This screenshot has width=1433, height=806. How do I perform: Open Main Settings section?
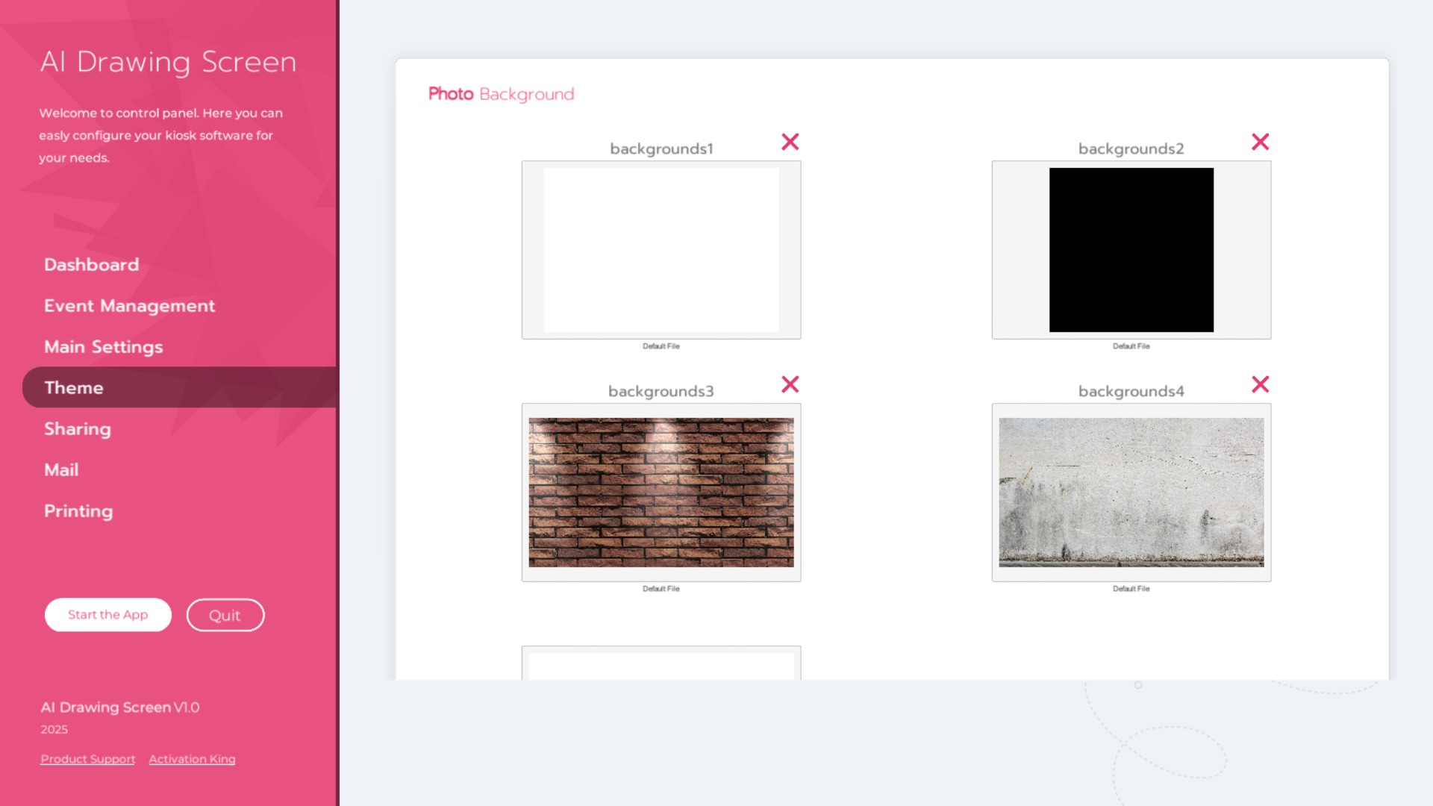click(x=103, y=346)
